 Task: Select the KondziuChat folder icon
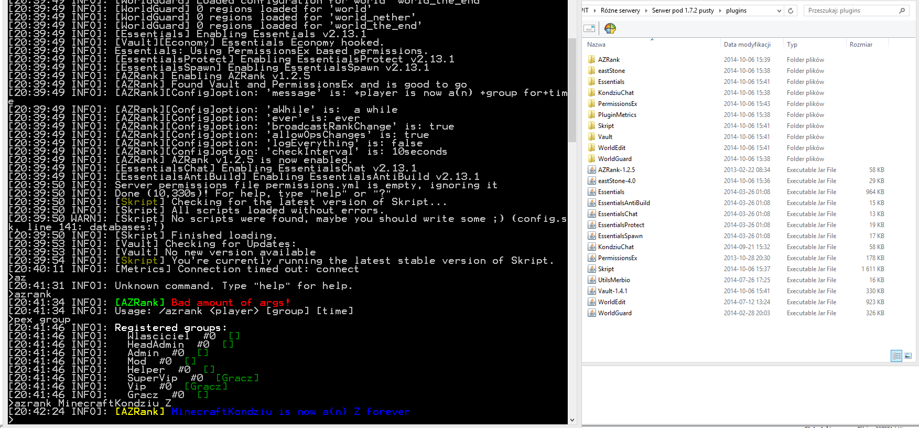[592, 93]
